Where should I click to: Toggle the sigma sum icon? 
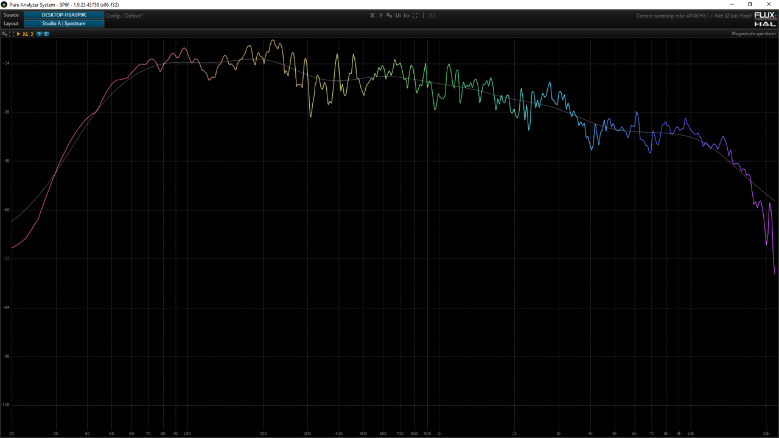(32, 34)
